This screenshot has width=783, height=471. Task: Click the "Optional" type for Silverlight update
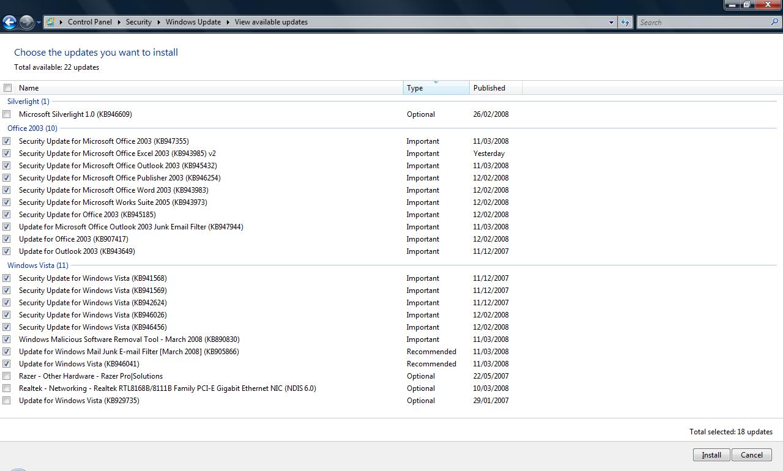click(421, 114)
